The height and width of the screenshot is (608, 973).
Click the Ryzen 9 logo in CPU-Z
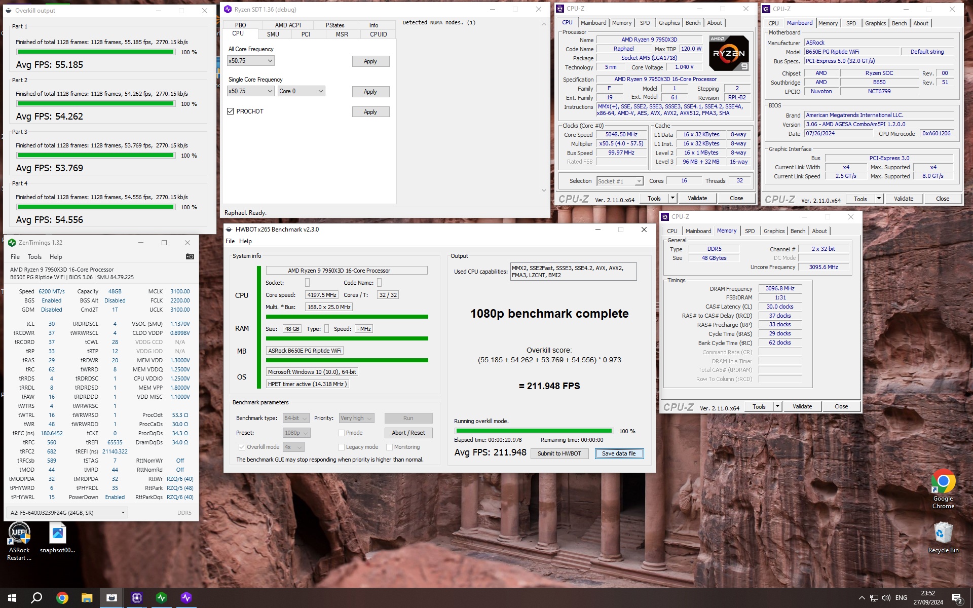(x=728, y=53)
